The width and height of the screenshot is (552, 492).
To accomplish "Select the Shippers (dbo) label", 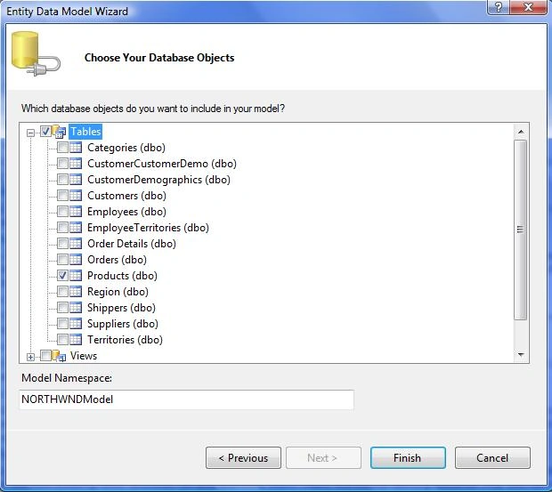I will 121,307.
